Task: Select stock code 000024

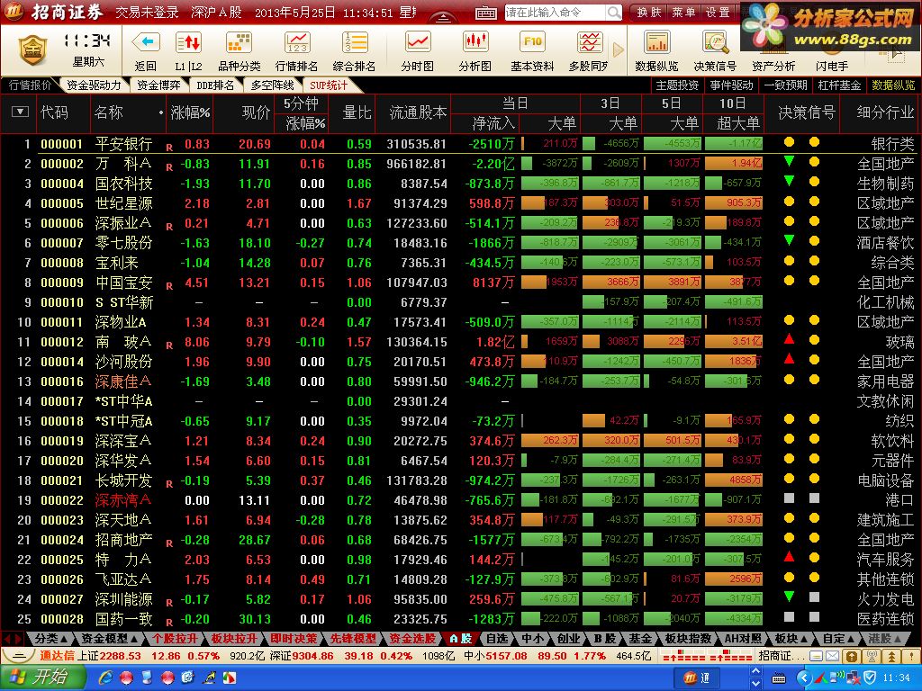Action: 62,540
